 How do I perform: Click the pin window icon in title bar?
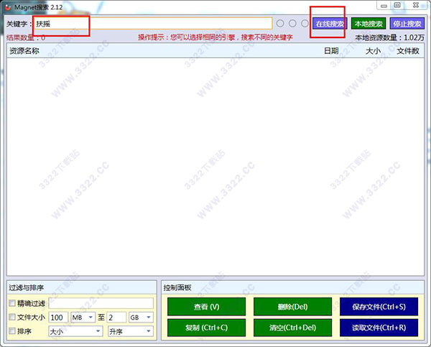click(397, 6)
